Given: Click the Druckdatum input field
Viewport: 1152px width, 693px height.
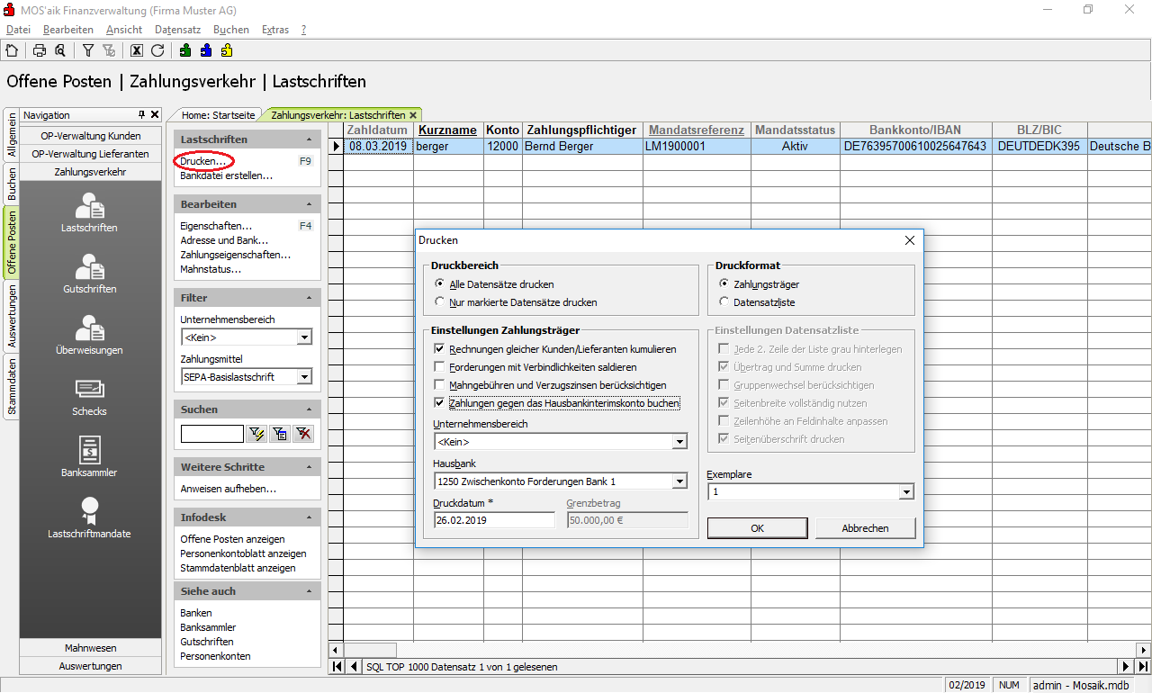Looking at the screenshot, I should coord(493,520).
